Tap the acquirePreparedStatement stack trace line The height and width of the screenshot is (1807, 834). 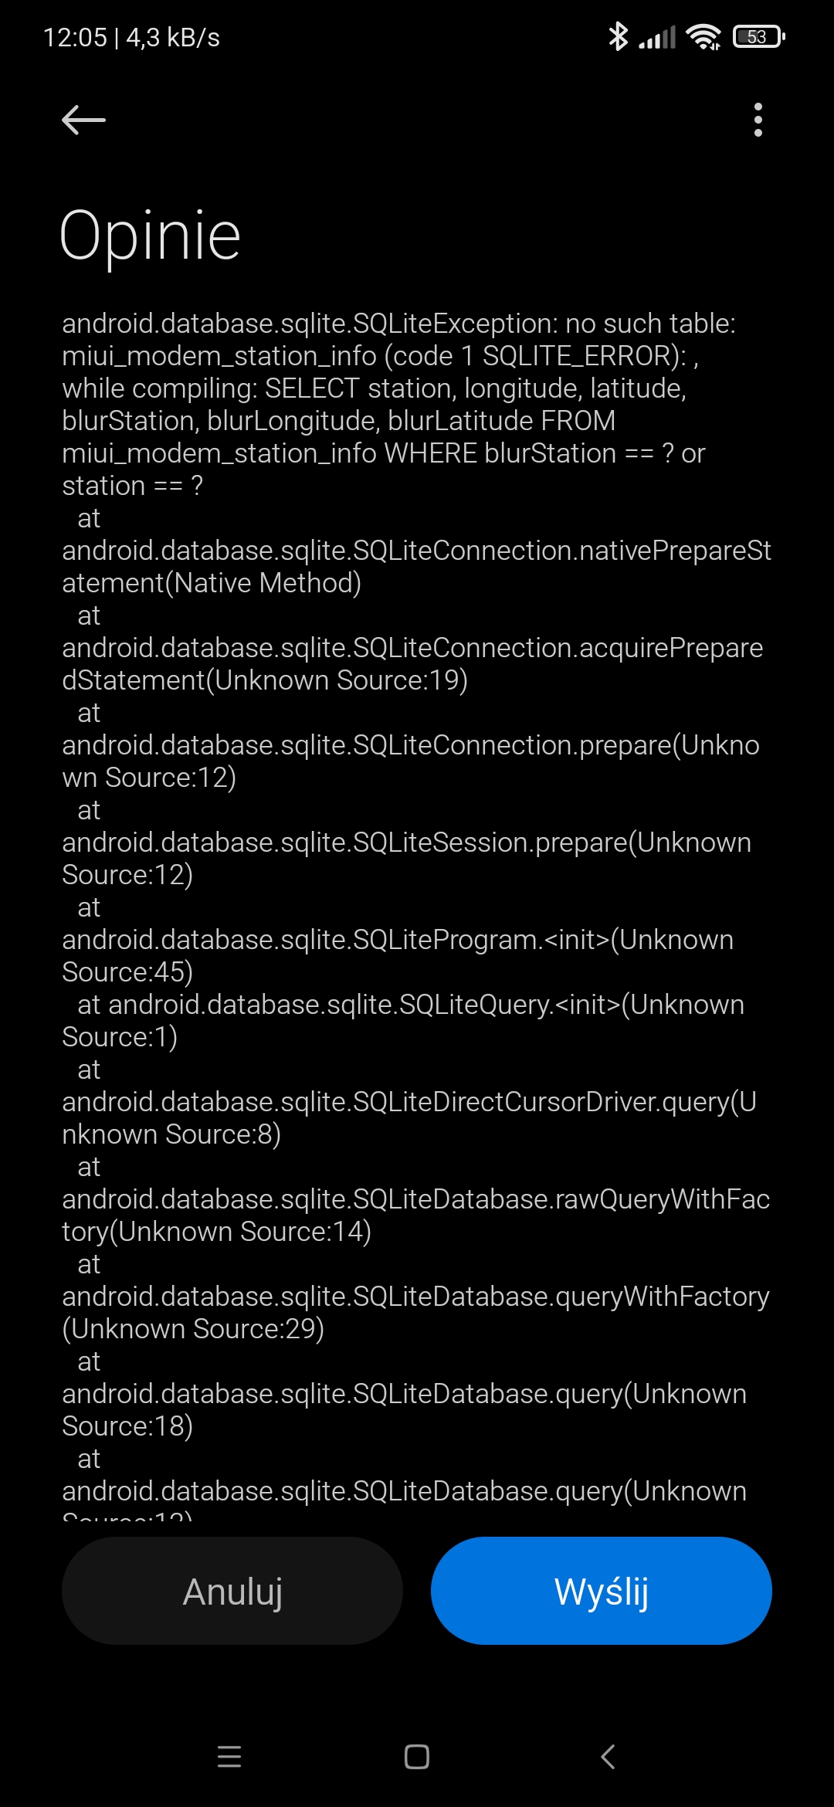[x=412, y=648]
